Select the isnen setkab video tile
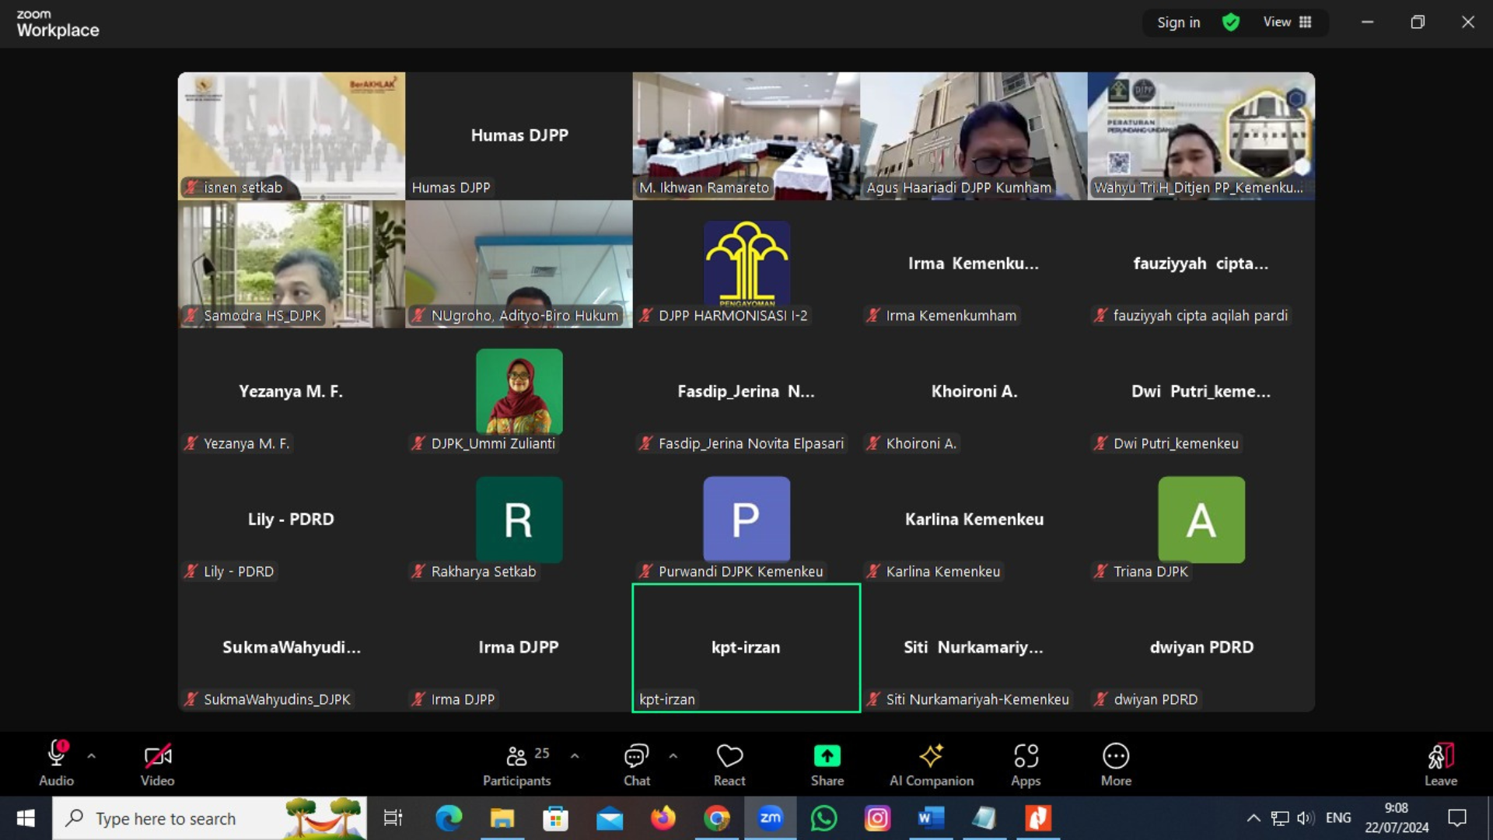 pyautogui.click(x=292, y=136)
